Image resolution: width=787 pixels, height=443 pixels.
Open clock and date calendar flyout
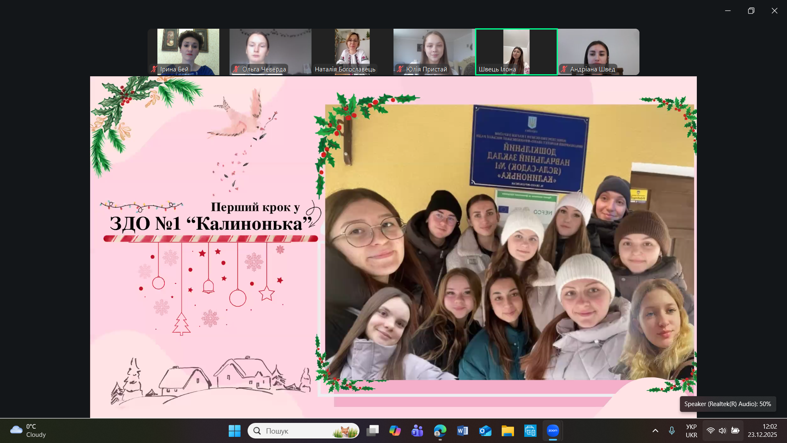tap(762, 431)
